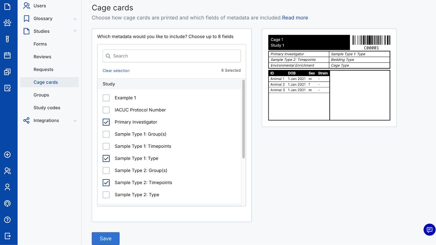Expand the Glossary menu chevron
The height and width of the screenshot is (245, 436).
(x=75, y=19)
